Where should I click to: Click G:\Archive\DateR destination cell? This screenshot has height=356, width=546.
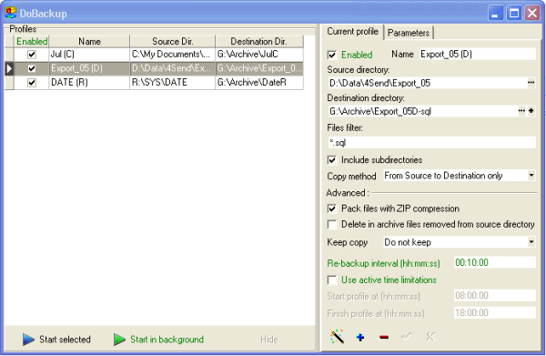click(259, 83)
